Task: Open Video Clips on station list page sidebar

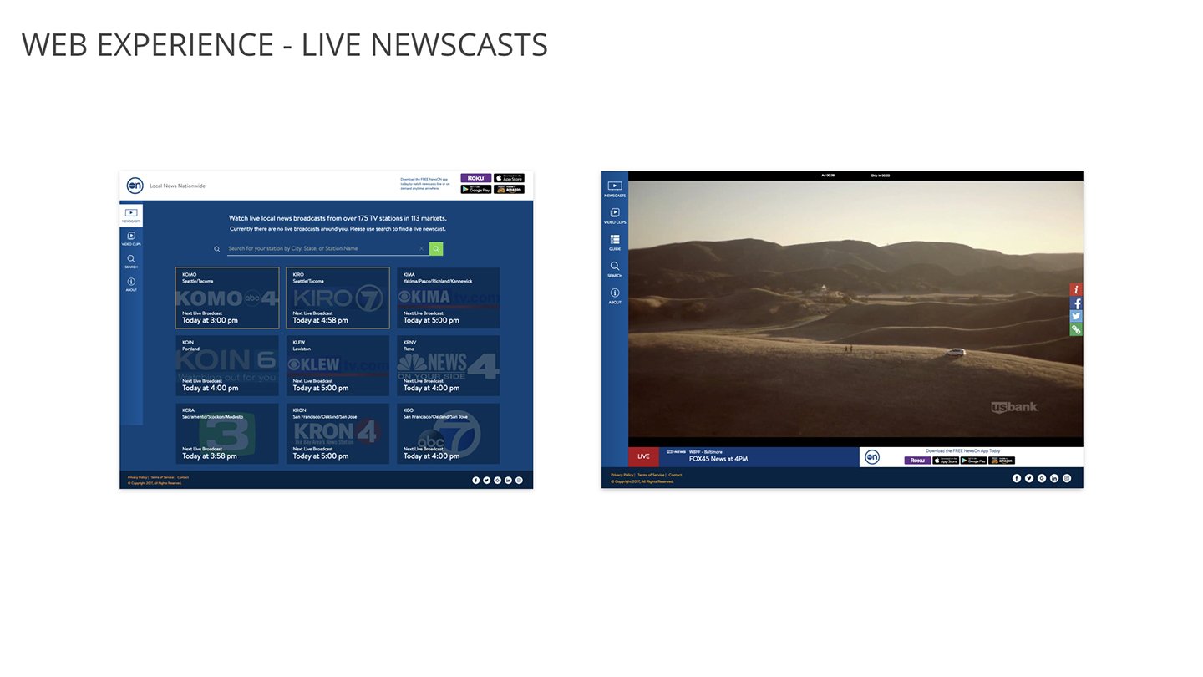Action: (x=131, y=238)
